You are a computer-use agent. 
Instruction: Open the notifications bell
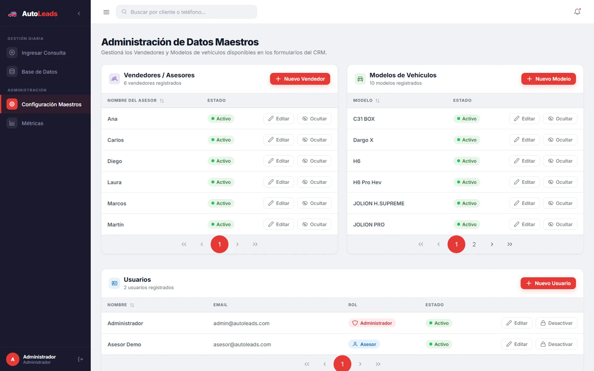[577, 12]
